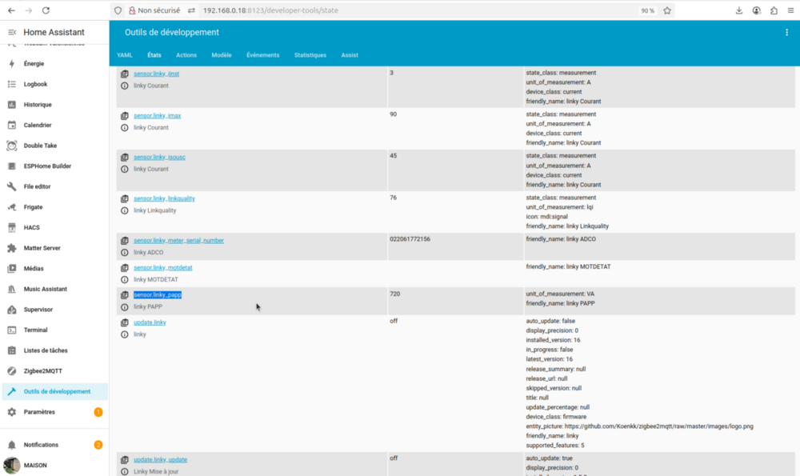Go back with browser back arrow
800x476 pixels.
tap(11, 10)
